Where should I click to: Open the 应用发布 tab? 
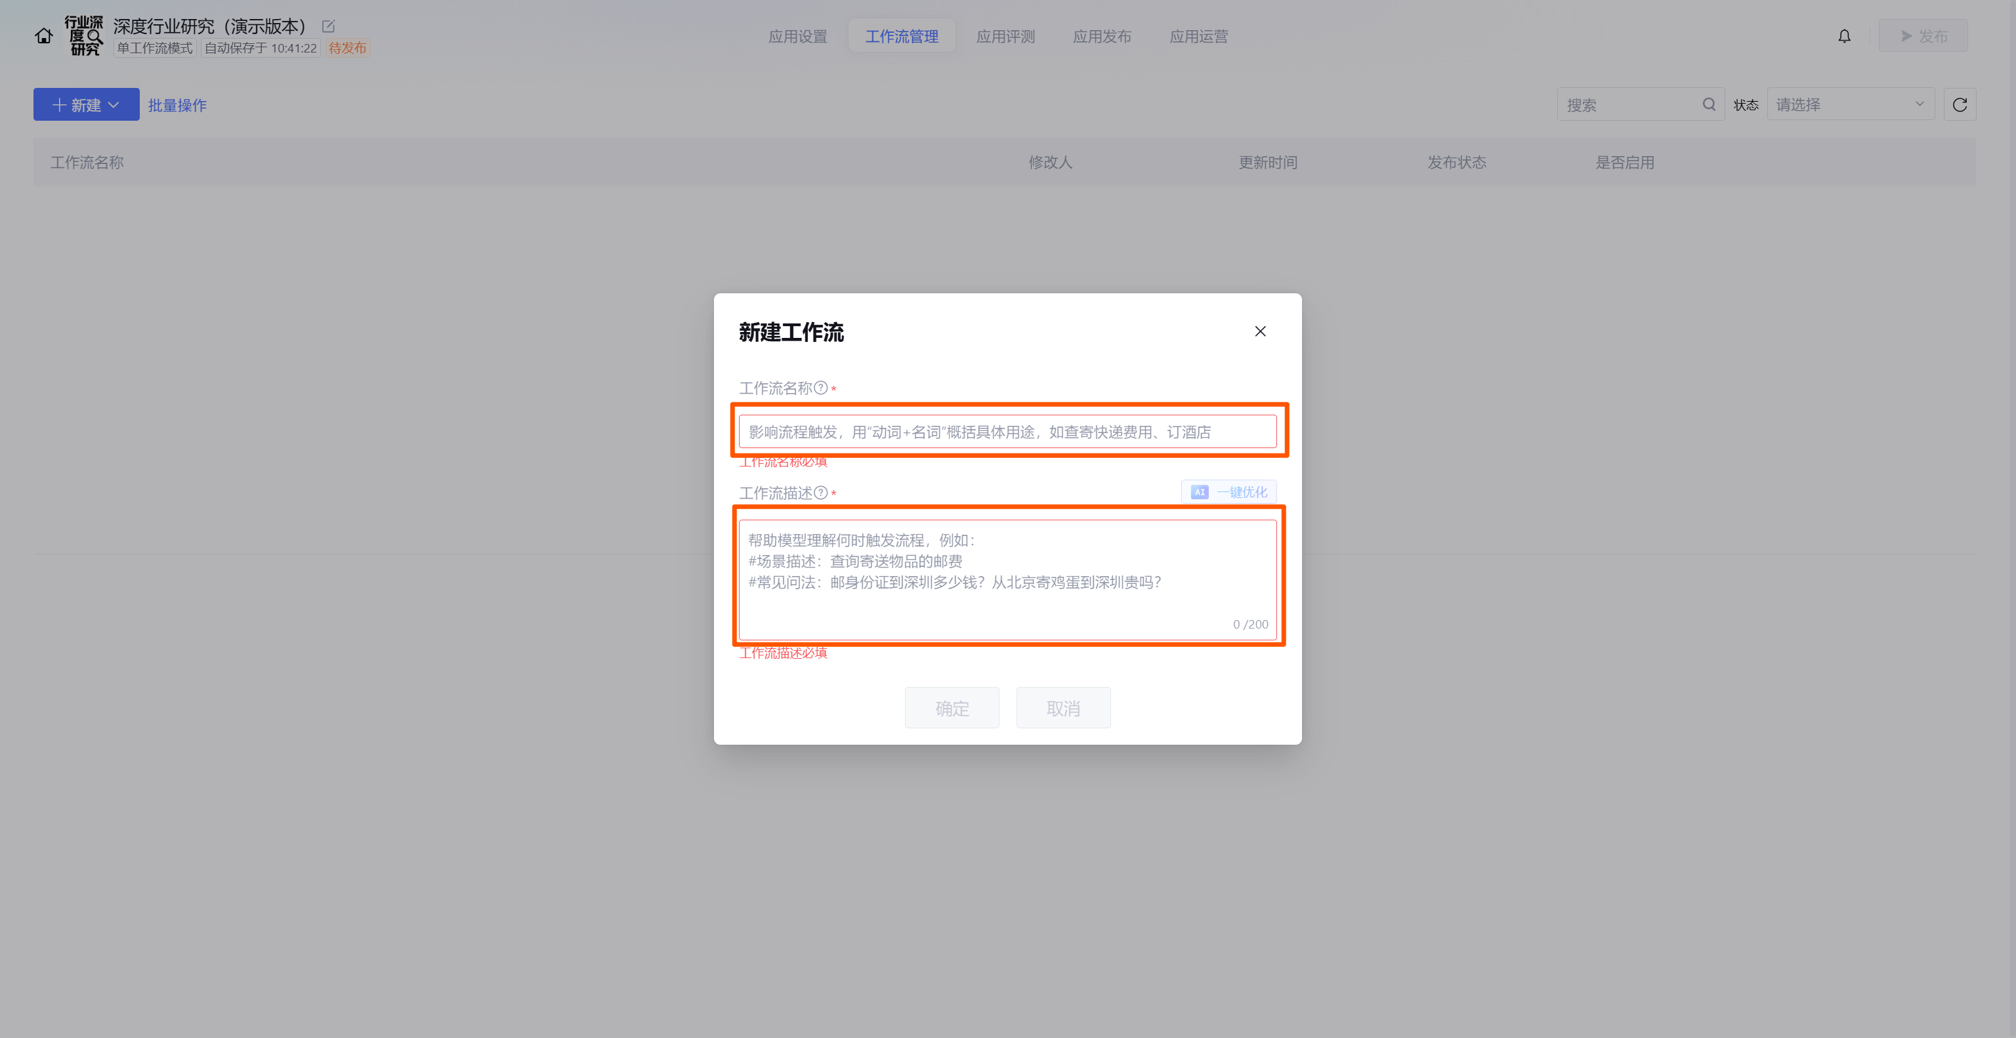point(1102,37)
